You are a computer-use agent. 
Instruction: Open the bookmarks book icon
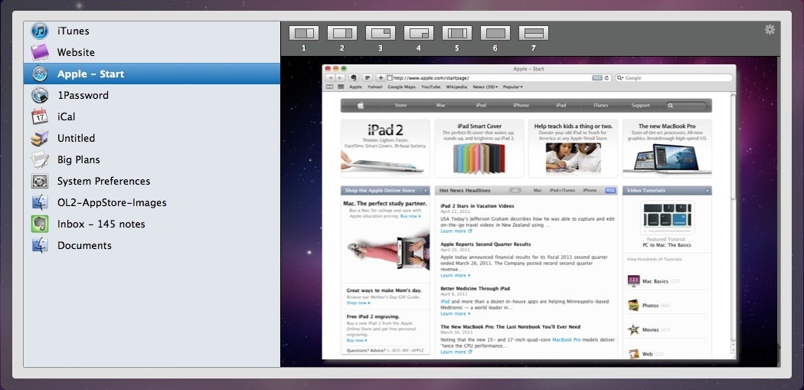coord(330,87)
